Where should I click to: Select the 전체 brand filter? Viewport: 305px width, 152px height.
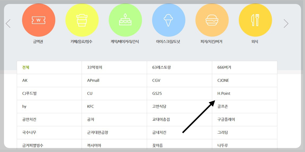(49, 67)
